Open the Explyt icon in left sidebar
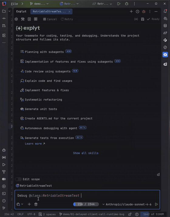The height and width of the screenshot is (217, 170). pyautogui.click(x=4, y=157)
